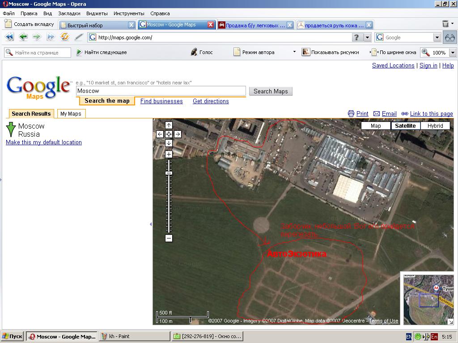Switch the map view to Map
Viewport: 458px width, 343px height.
tap(376, 125)
